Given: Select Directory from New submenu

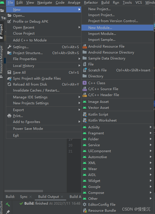Looking at the screenshot, I should (118, 76).
